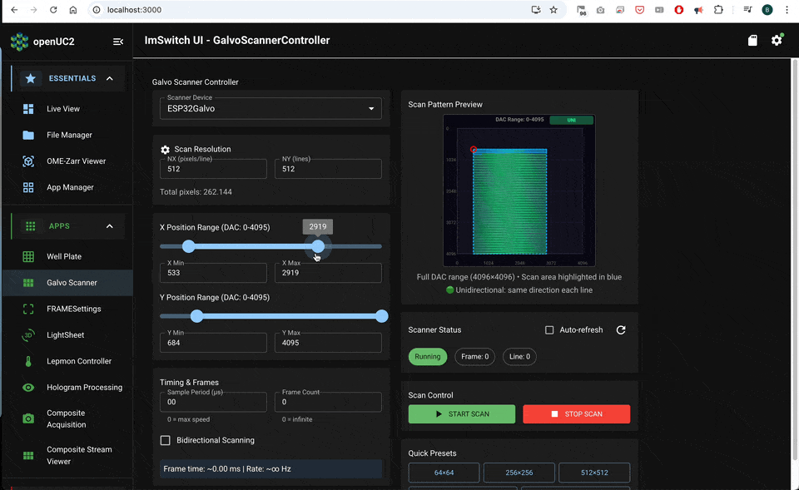Screen dimensions: 799x490
Task: Open the OME-Zarr Viewer sidebar item
Action: (x=76, y=161)
